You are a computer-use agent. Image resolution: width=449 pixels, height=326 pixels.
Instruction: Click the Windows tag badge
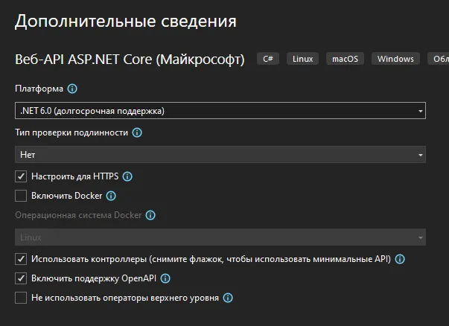(x=395, y=59)
